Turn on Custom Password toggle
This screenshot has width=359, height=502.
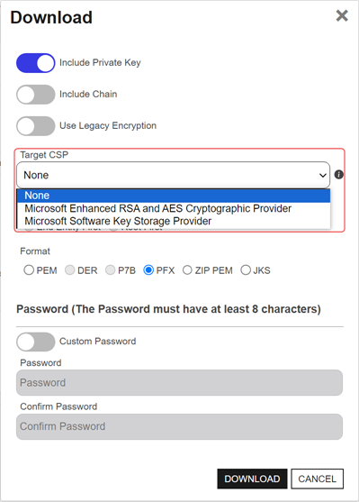tap(35, 342)
